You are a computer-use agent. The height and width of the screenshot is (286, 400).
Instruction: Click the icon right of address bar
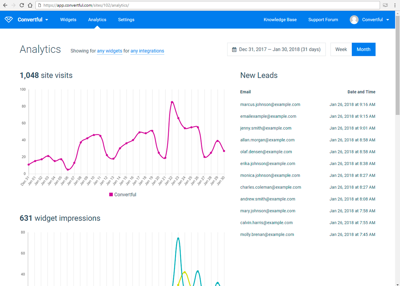(385, 5)
